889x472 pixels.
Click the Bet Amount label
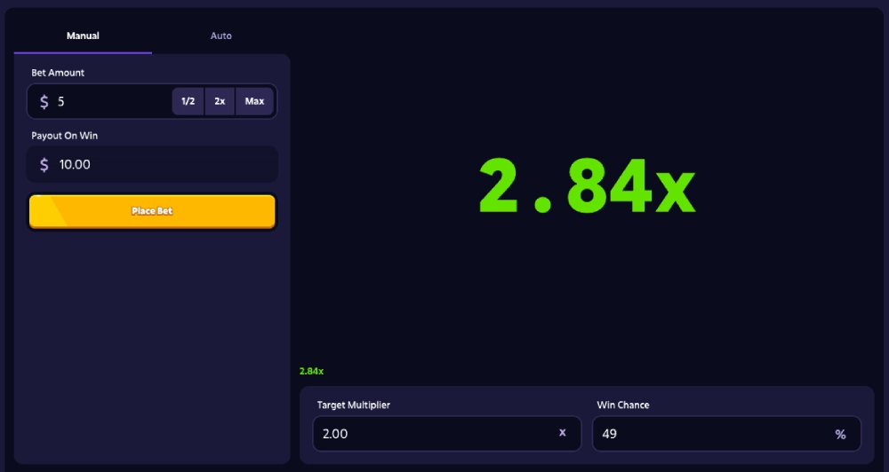tap(58, 73)
